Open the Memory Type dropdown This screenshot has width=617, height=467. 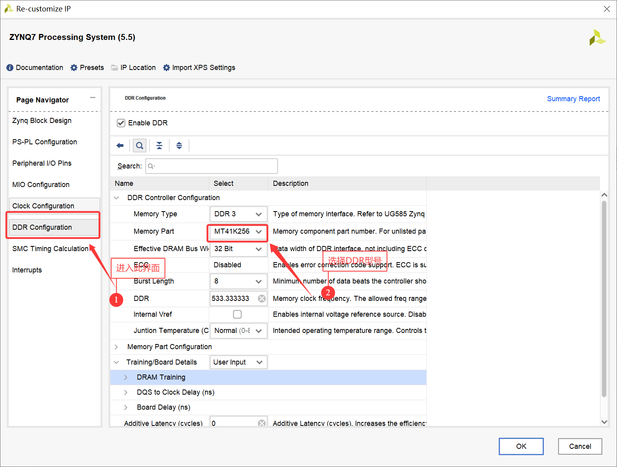pos(238,214)
